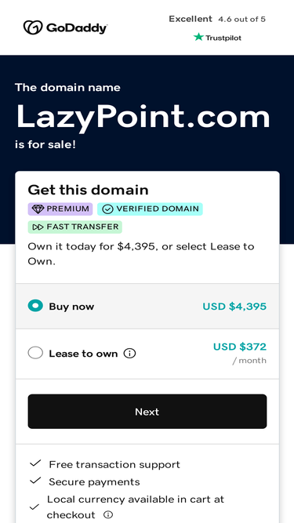Click the USD $372 monthly price
Screen dimensions: 294x523
coord(240,347)
